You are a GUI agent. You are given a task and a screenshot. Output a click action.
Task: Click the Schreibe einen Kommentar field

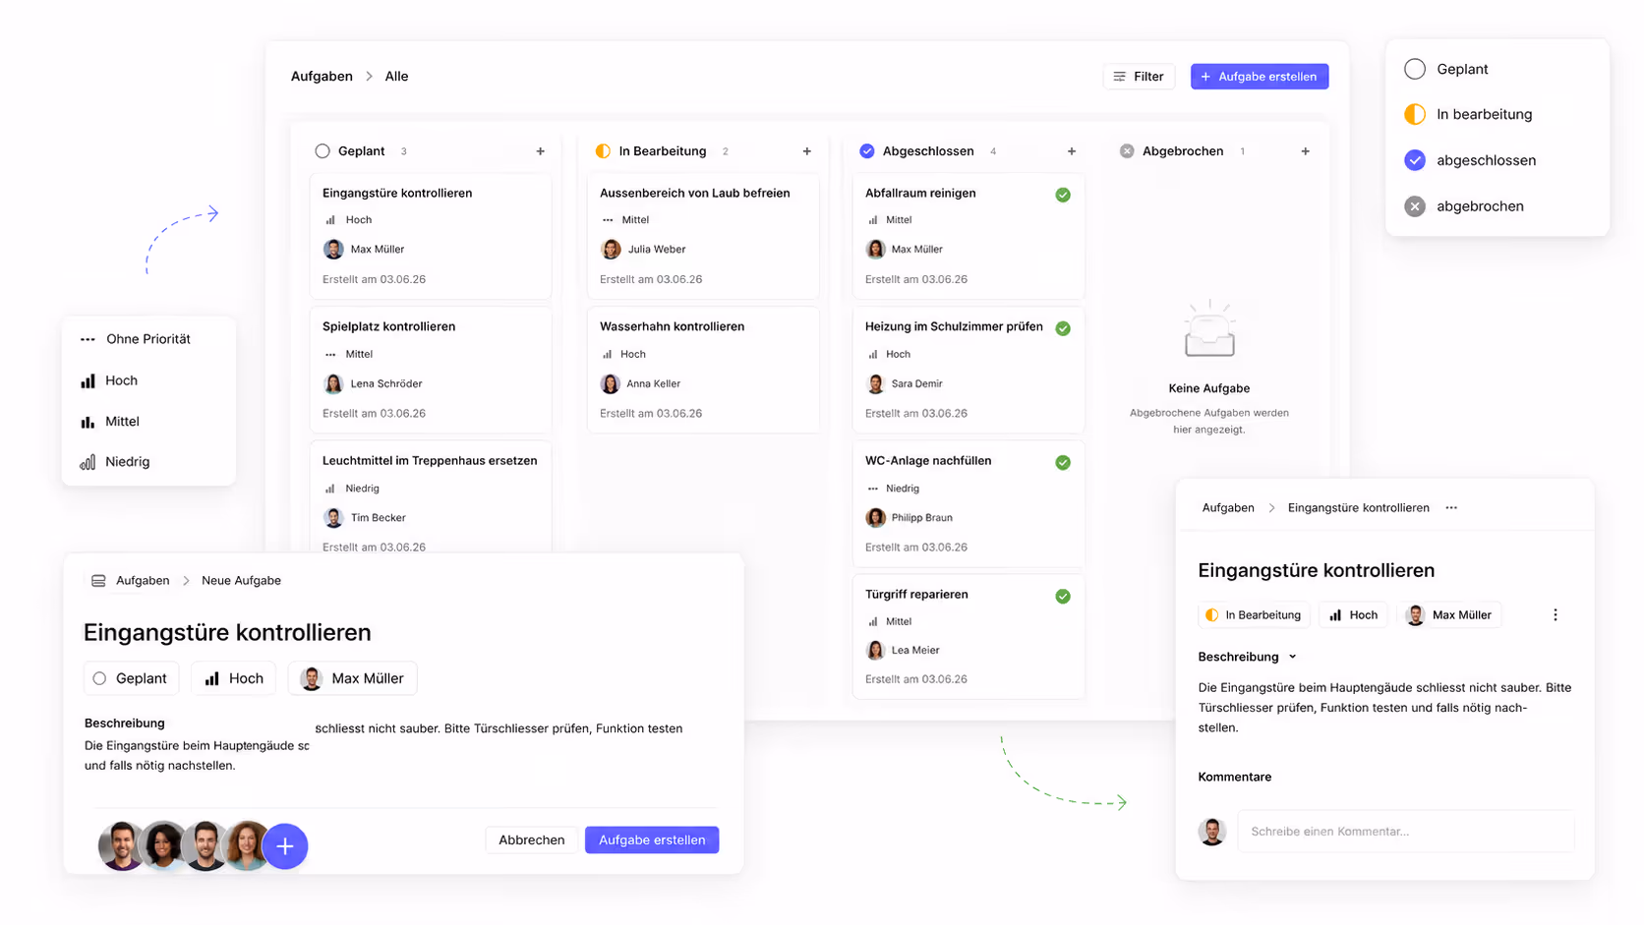pos(1406,832)
